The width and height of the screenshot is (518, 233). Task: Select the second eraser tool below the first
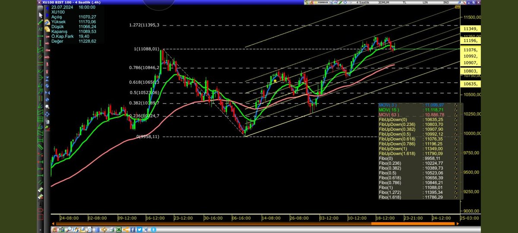41,197
